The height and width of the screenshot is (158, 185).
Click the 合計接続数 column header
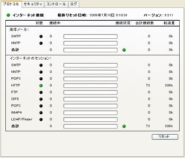click(144, 23)
